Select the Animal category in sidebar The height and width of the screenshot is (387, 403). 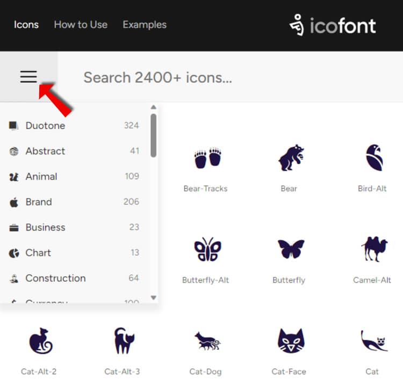click(x=41, y=176)
